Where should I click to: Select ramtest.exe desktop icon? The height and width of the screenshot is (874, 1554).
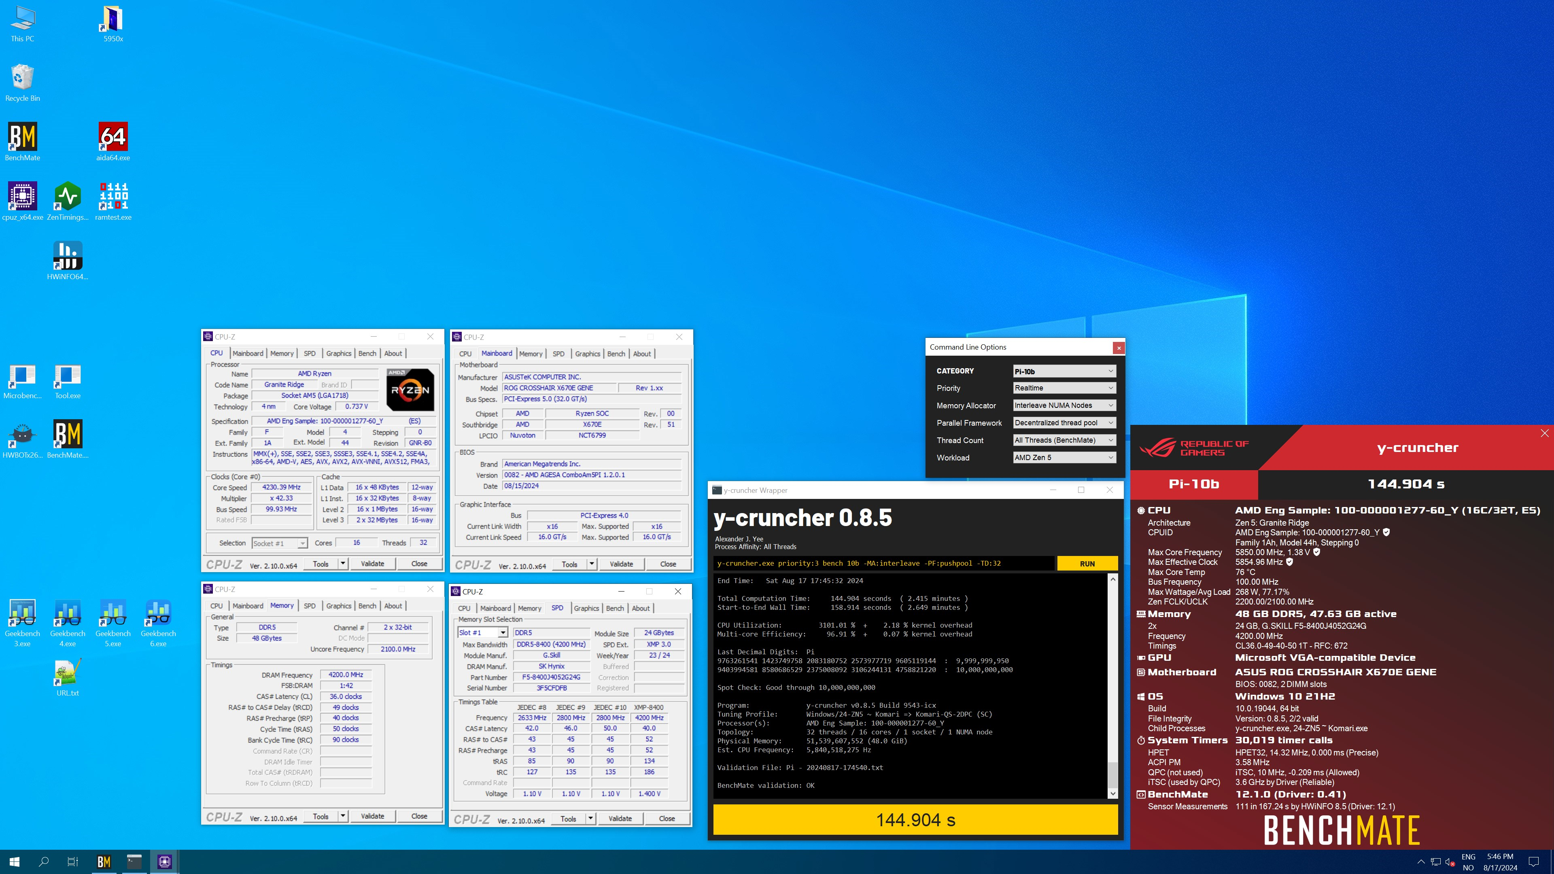click(x=113, y=202)
